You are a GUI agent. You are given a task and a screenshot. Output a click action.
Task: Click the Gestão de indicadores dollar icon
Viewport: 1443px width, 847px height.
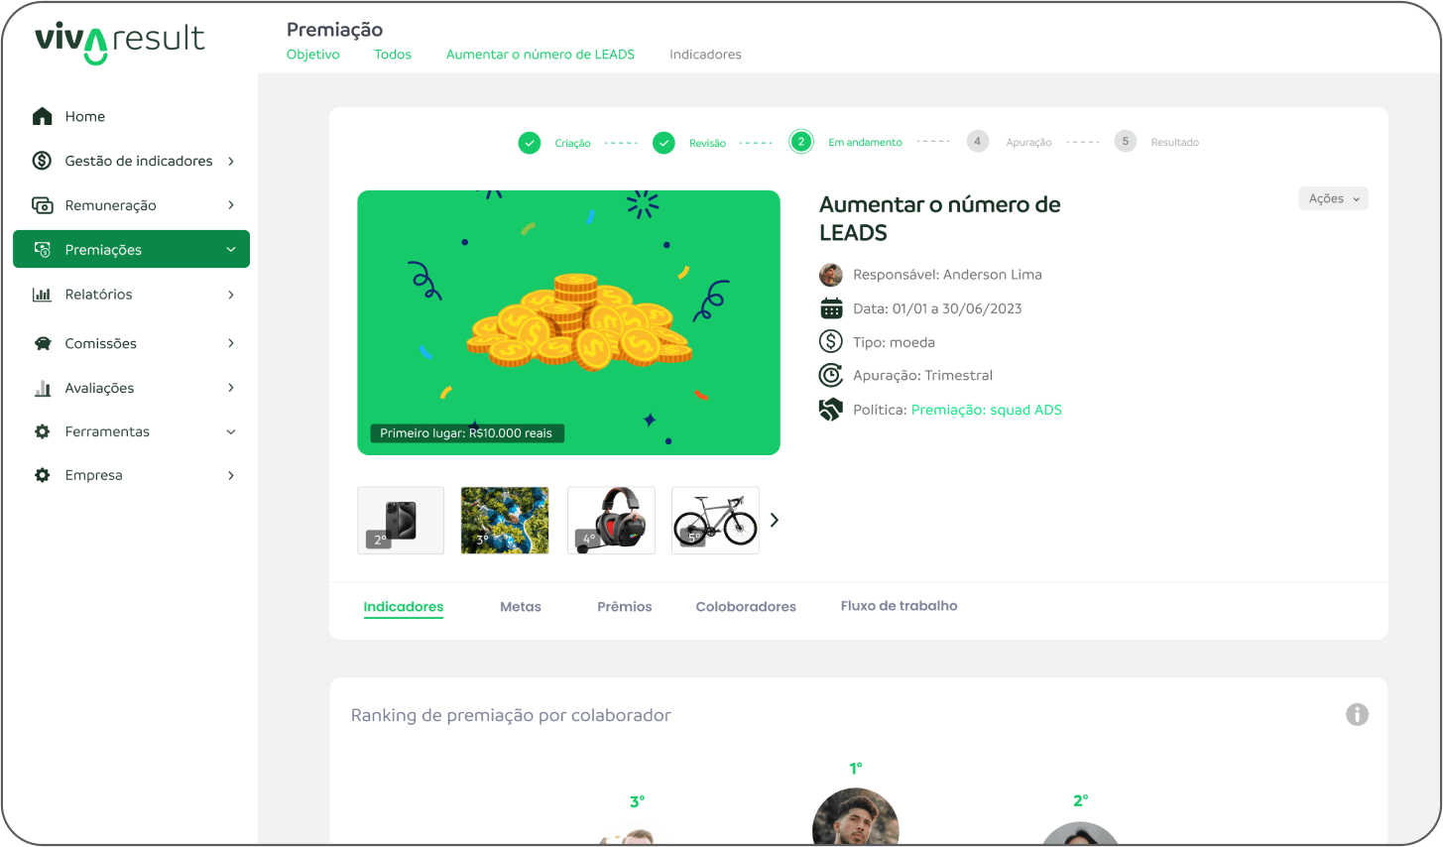(x=42, y=161)
